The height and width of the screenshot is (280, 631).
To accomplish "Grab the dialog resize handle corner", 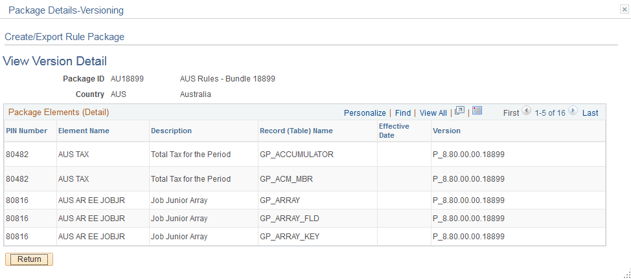I will point(627,274).
